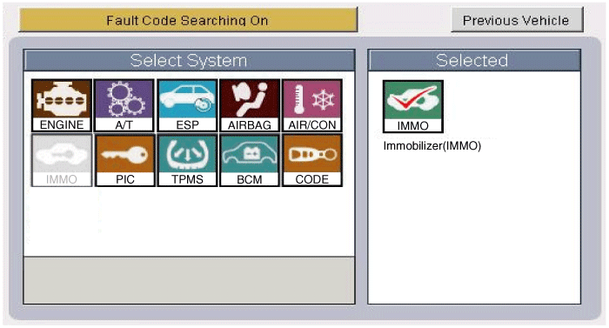
Task: Click the Immobilizer(IMMO) description text
Action: coord(432,146)
